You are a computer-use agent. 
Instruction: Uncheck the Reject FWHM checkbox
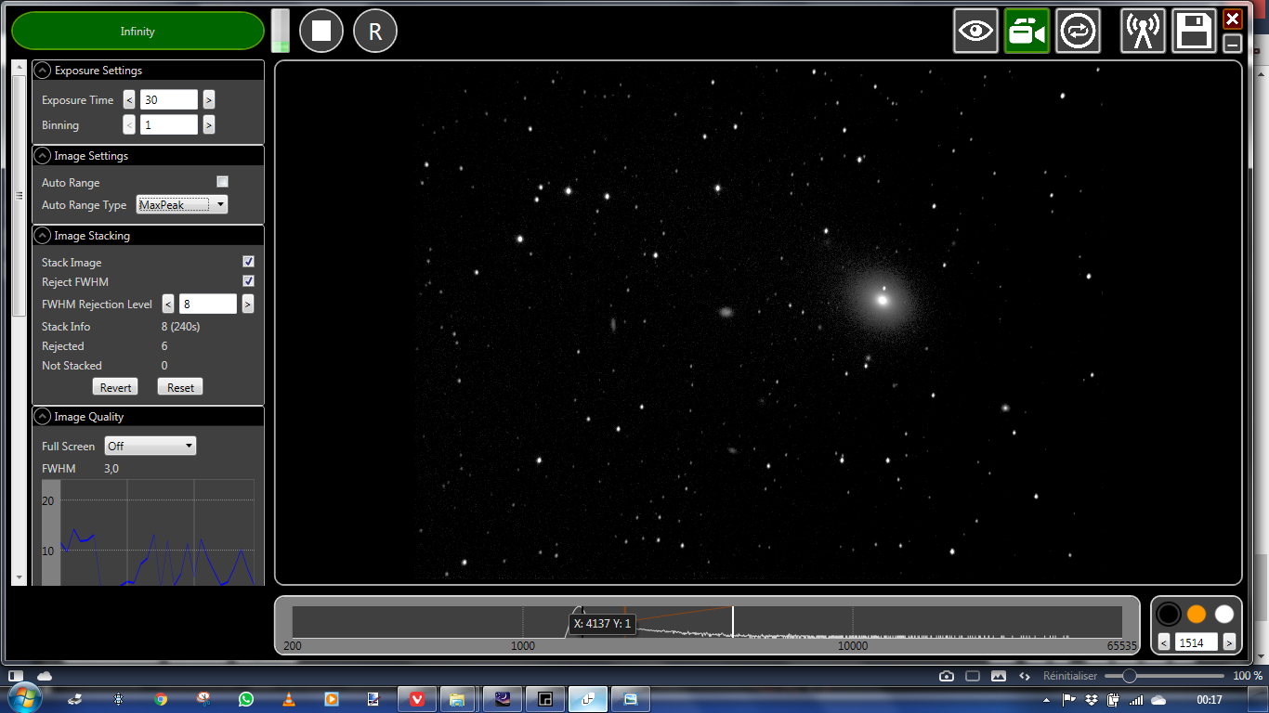[x=248, y=281]
